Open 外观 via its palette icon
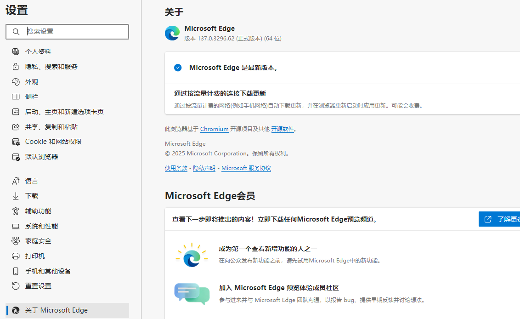This screenshot has width=520, height=319. [x=16, y=82]
